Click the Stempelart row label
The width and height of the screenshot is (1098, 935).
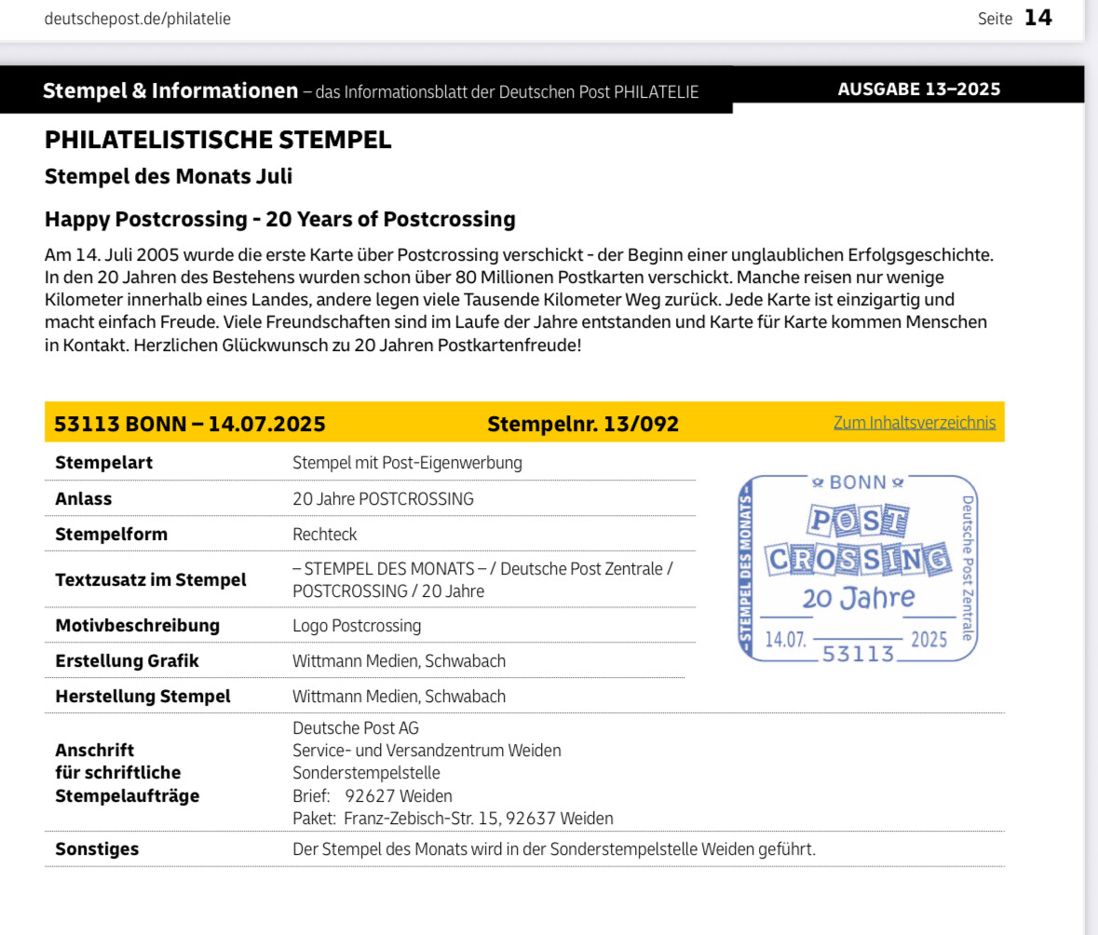pos(103,463)
